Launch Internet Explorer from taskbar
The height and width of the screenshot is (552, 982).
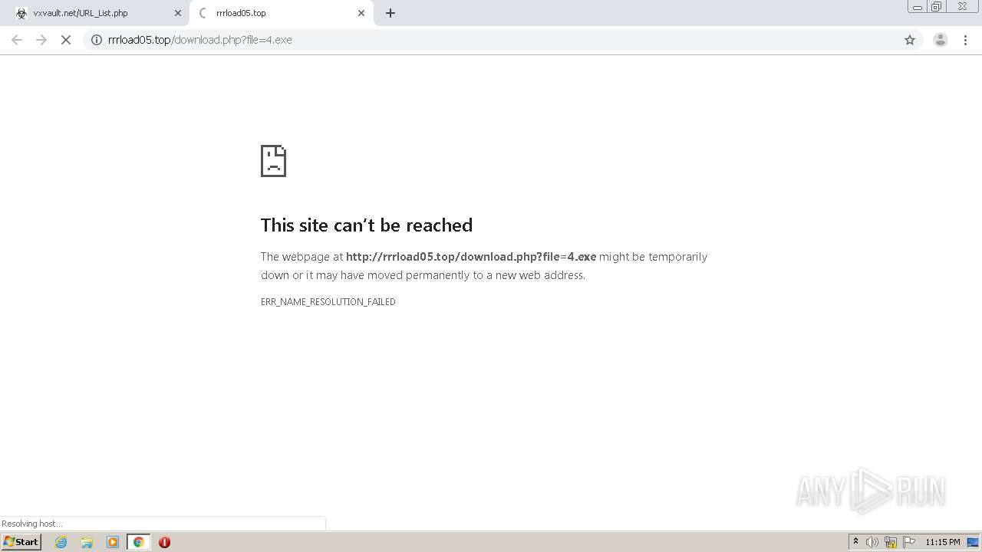click(61, 542)
